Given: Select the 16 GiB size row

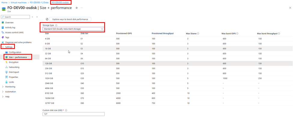Looking at the screenshot, I should click(168, 49).
